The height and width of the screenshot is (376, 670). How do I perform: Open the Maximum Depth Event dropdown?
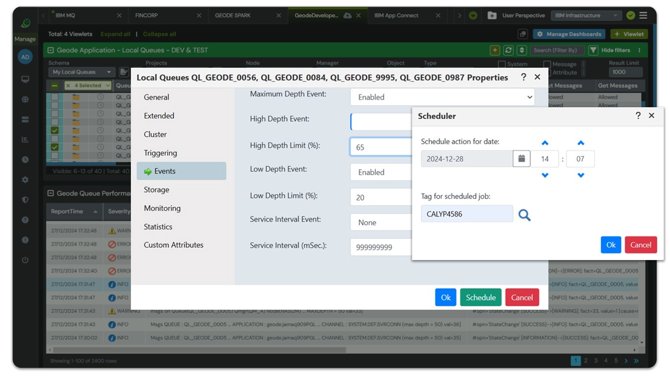pos(442,97)
